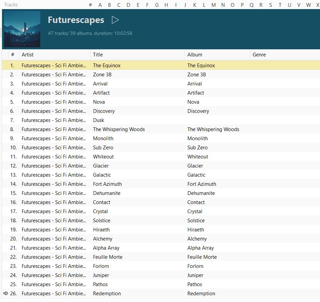Select letter X at end of alphabet bar

coord(317,5)
